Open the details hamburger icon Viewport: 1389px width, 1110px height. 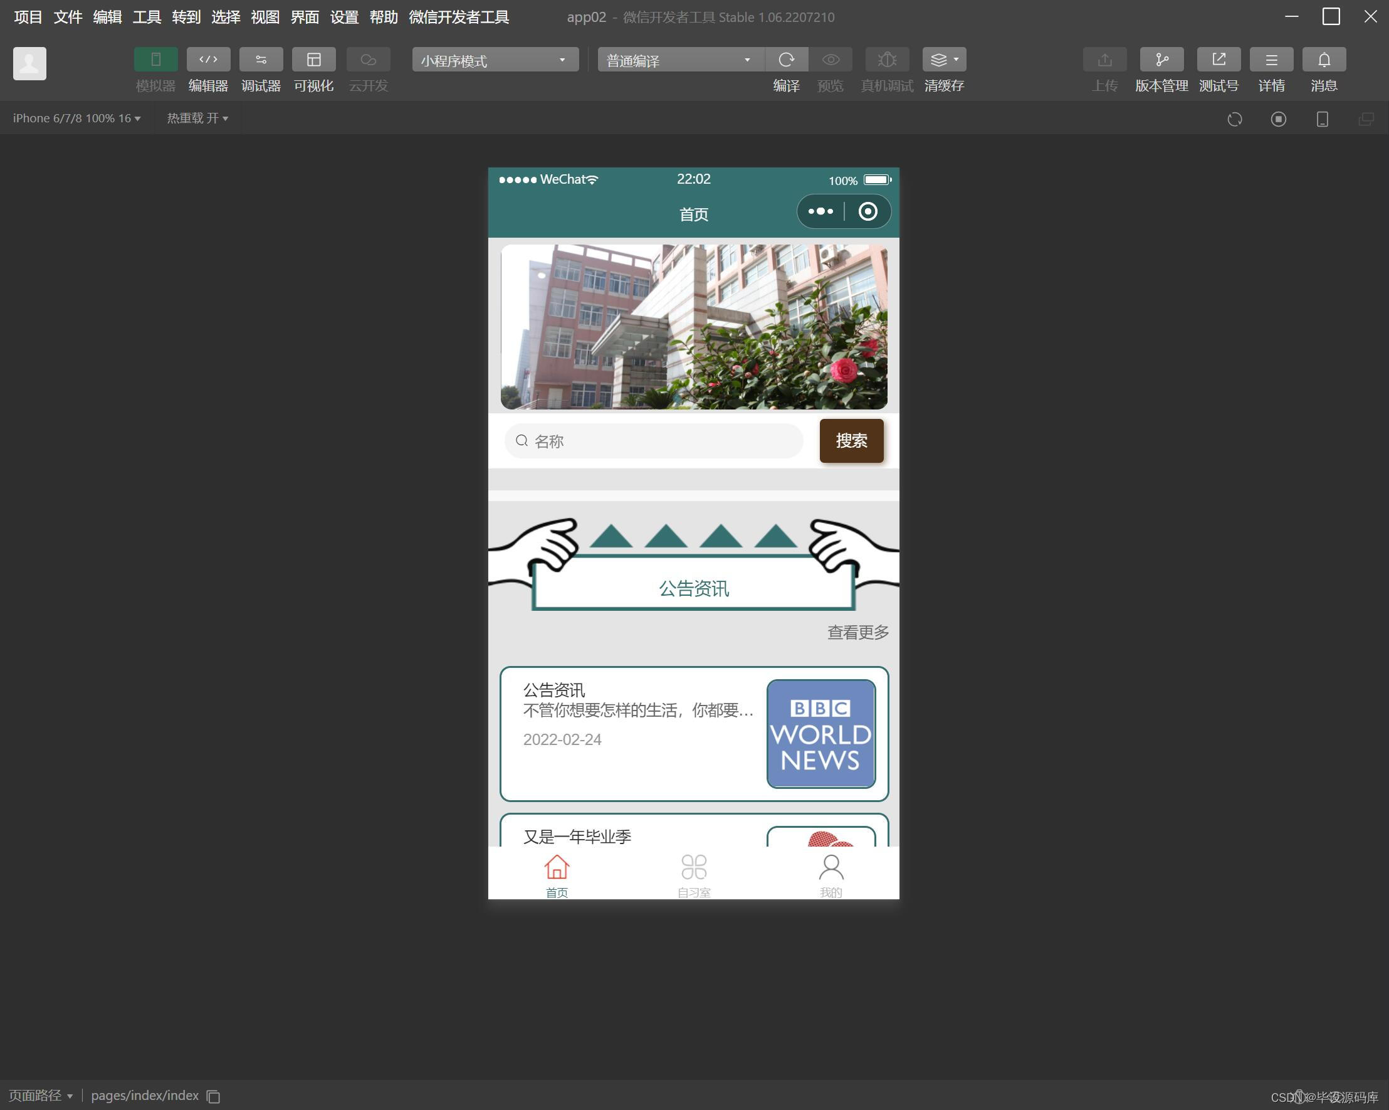click(1271, 60)
